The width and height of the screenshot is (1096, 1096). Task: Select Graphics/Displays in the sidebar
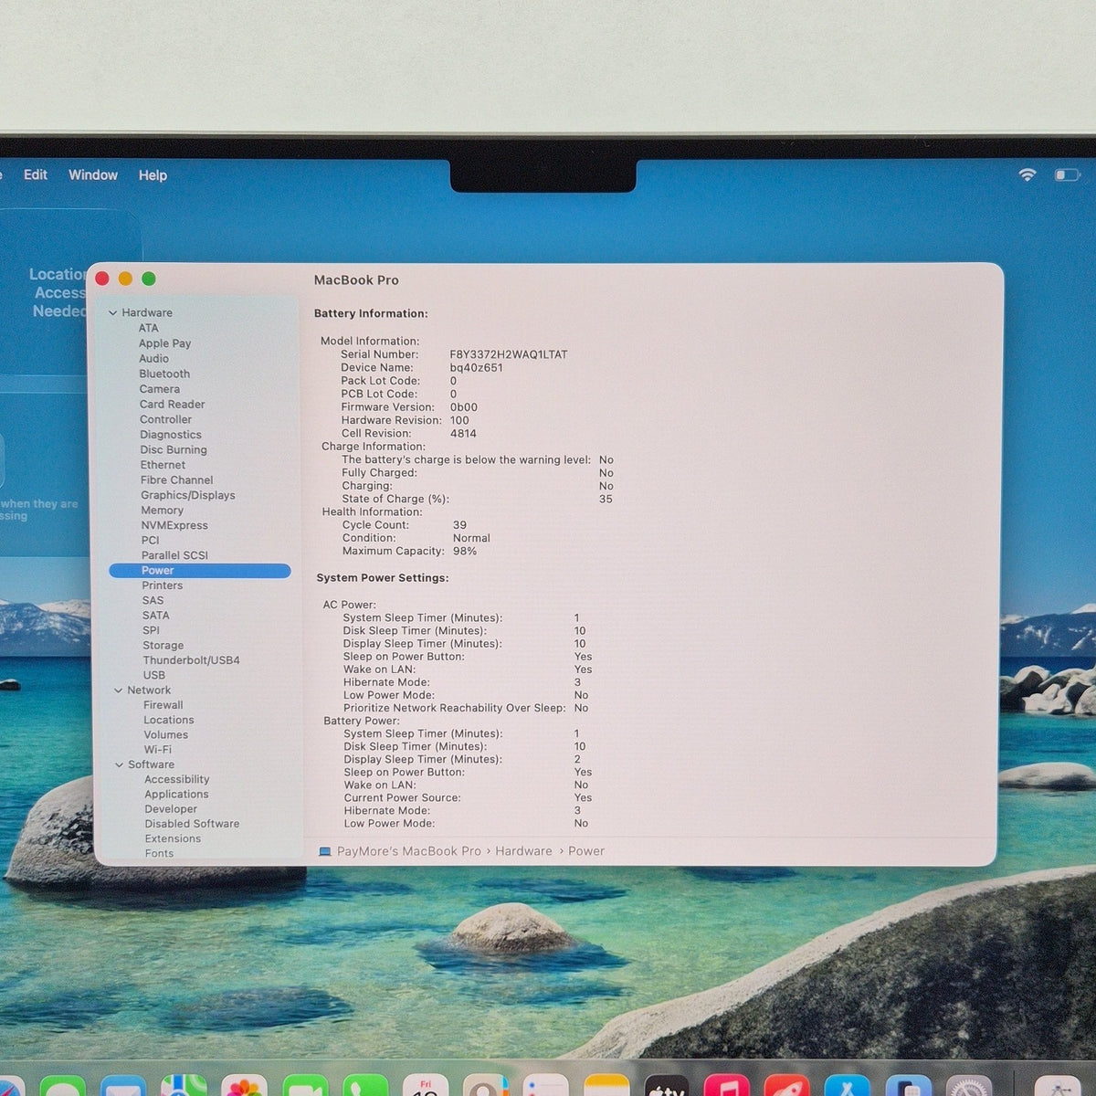[187, 495]
